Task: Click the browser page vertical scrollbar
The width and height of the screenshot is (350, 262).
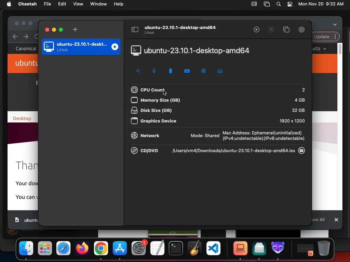Action: [340, 49]
